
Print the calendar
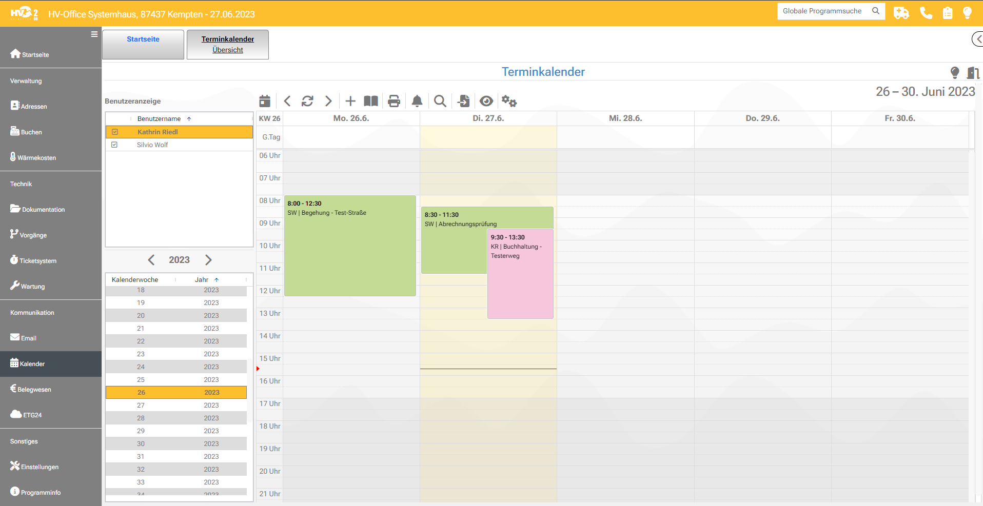click(x=394, y=101)
